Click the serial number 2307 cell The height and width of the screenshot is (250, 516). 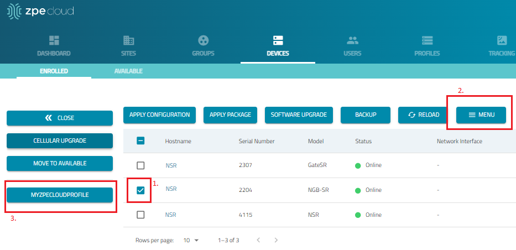tap(245, 165)
